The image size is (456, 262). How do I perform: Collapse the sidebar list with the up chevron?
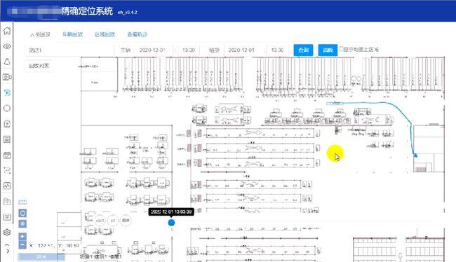click(x=7, y=244)
